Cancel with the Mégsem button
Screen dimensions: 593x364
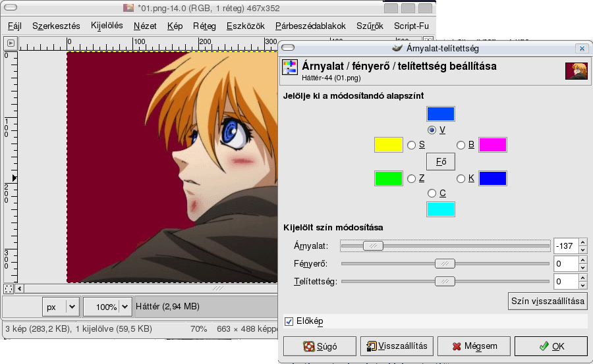click(472, 346)
